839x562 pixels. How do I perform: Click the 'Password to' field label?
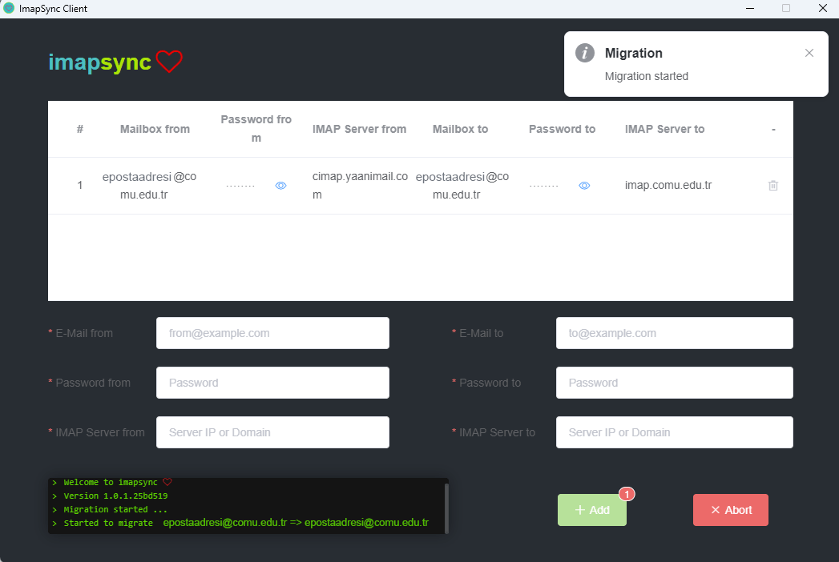490,383
